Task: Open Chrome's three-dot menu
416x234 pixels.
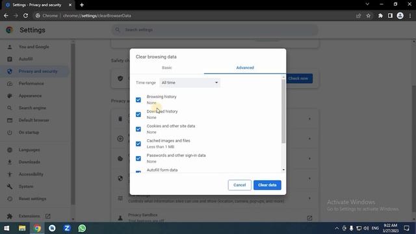Action: (410, 16)
